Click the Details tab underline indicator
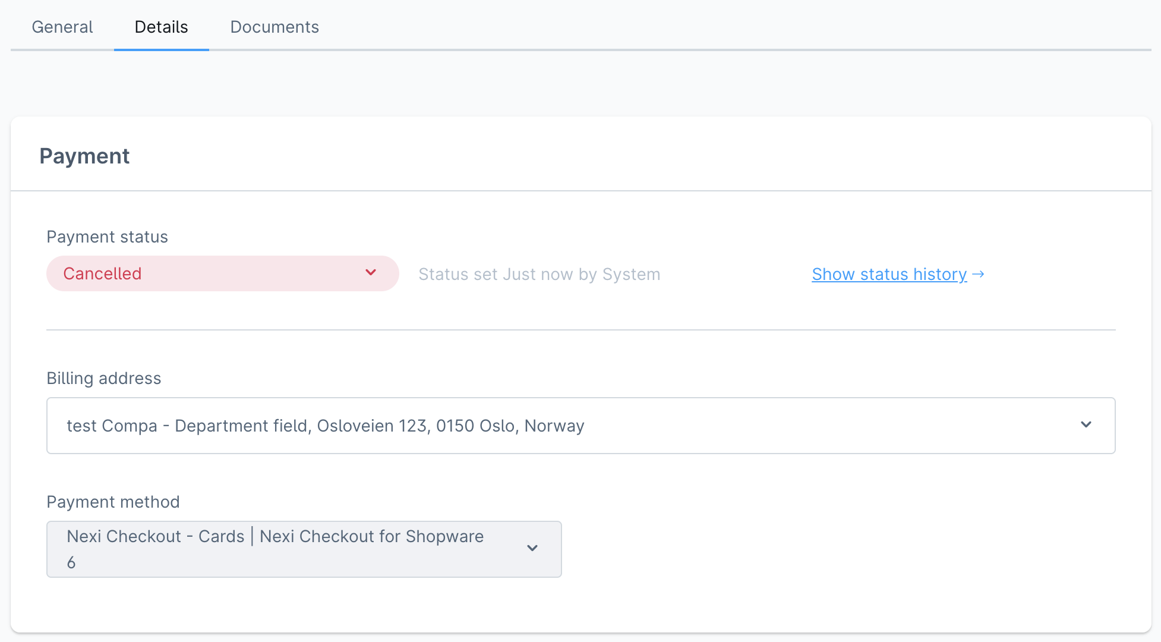 point(160,52)
